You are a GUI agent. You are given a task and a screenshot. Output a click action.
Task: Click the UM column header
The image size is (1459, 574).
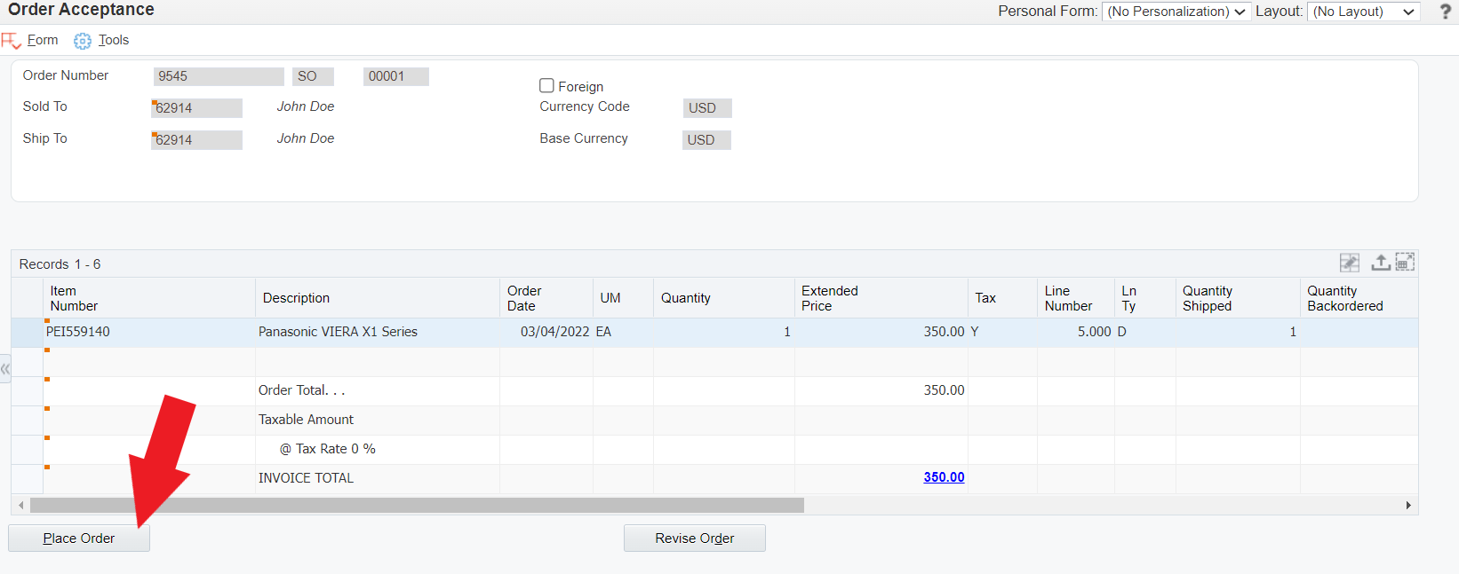pos(623,298)
